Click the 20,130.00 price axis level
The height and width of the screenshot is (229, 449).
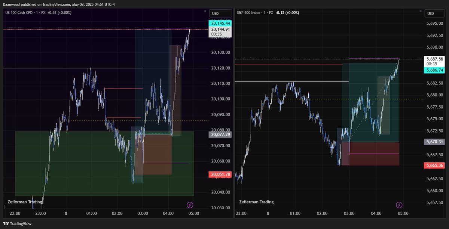221,52
